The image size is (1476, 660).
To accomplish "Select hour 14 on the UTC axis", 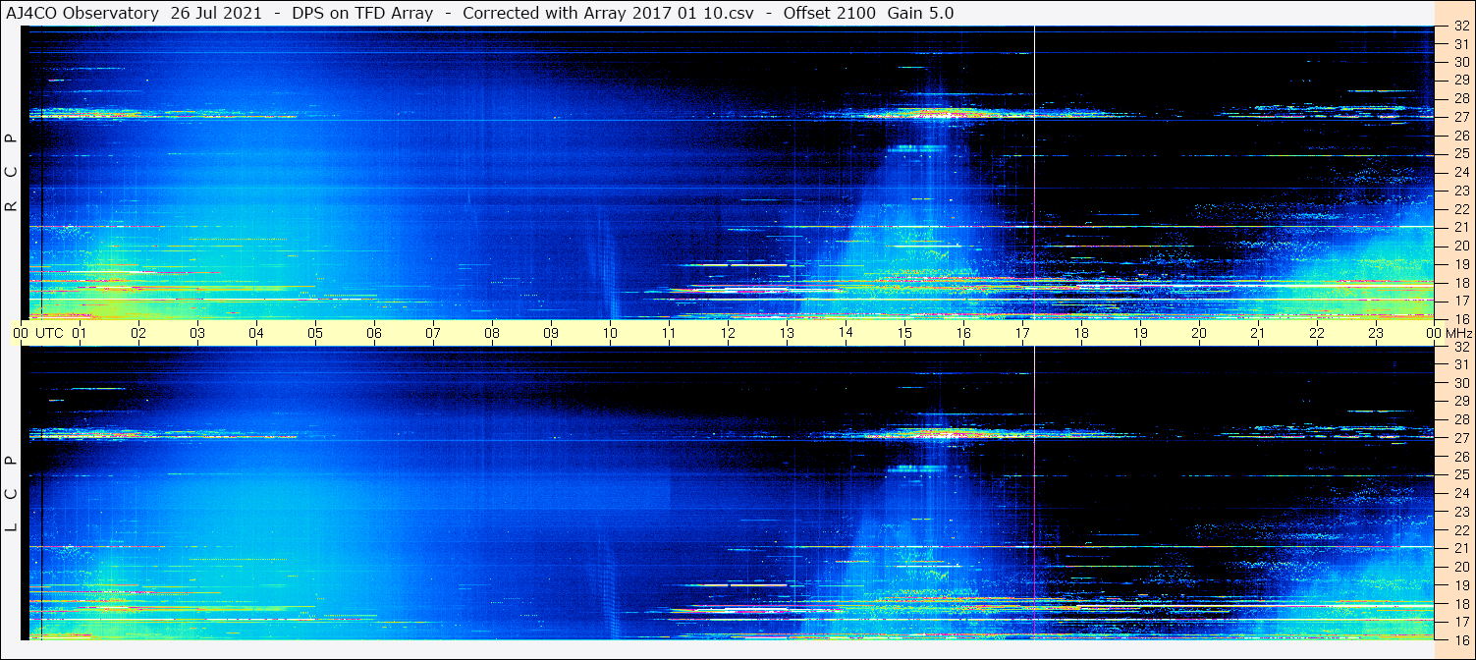I will click(846, 333).
